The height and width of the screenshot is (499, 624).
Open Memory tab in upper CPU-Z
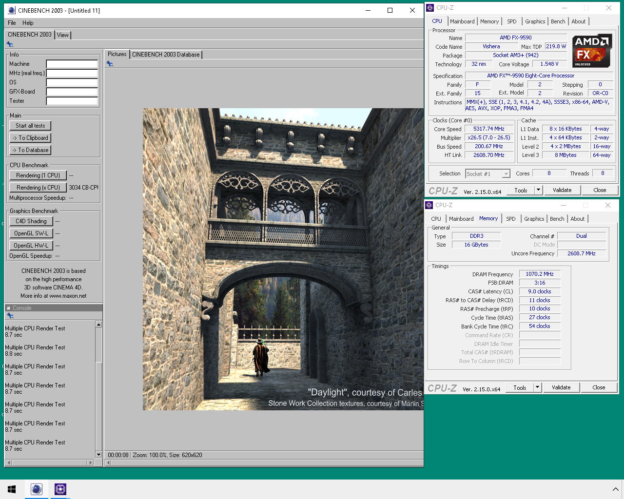click(x=489, y=21)
